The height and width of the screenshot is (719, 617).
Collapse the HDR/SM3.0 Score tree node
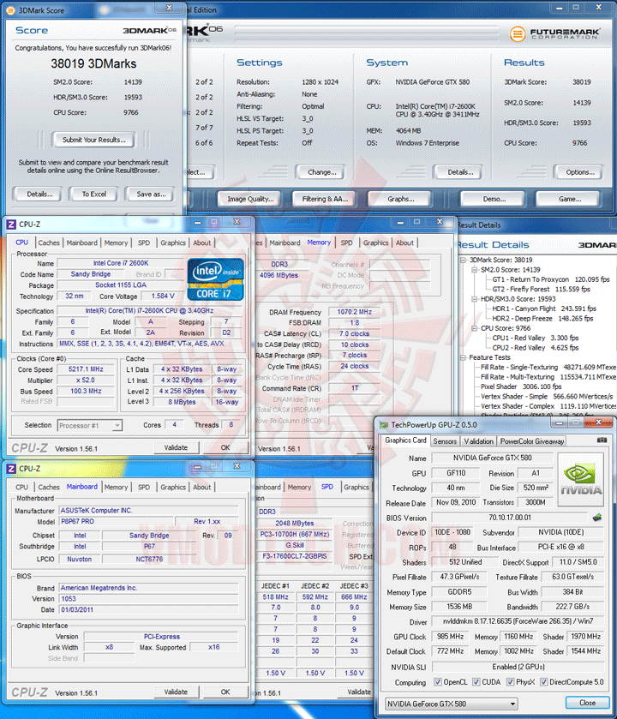click(x=475, y=299)
